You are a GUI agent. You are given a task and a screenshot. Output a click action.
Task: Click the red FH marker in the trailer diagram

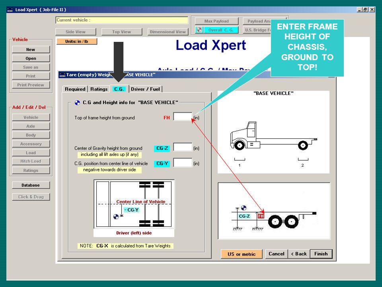(x=261, y=216)
